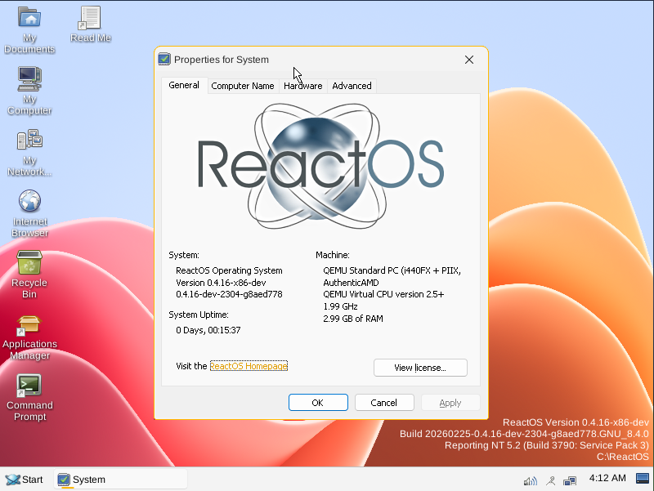Viewport: 654px width, 491px height.
Task: Click the 'ReactOS Operating System' text
Action: pyautogui.click(x=229, y=270)
